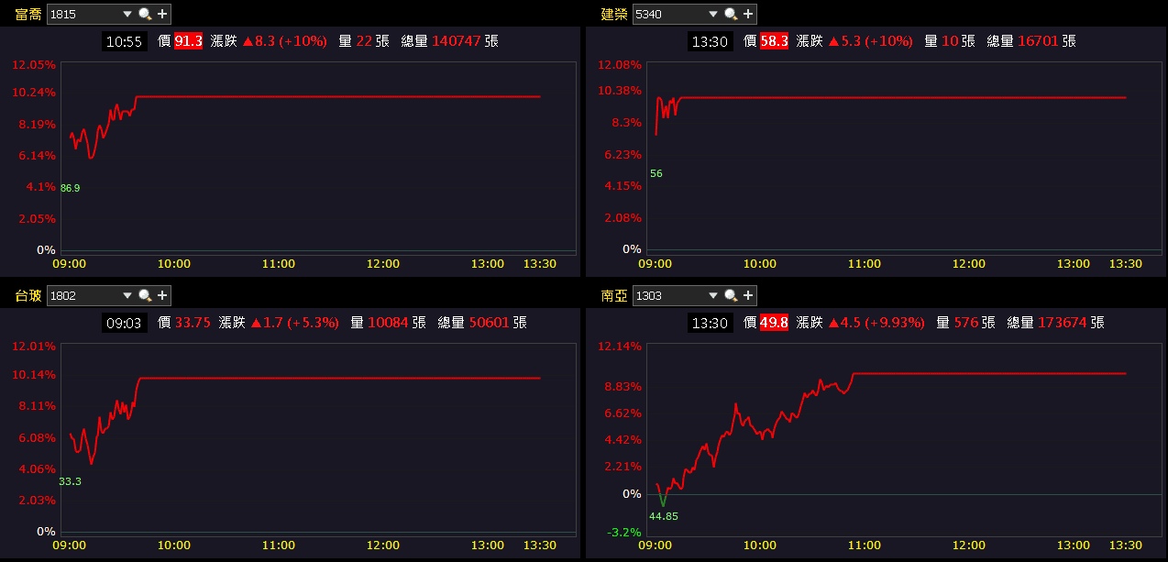Image resolution: width=1168 pixels, height=562 pixels.
Task: Open the stock code dropdown showing 1815
Action: [127, 14]
